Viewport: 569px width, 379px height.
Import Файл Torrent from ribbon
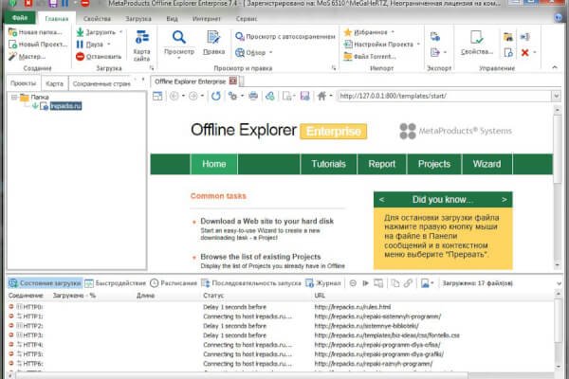coord(370,56)
